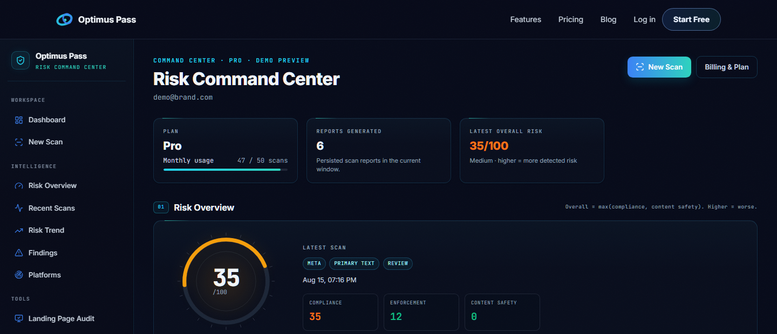This screenshot has width=777, height=334.
Task: Click the Risk Overview gauge icon
Action: tap(19, 186)
